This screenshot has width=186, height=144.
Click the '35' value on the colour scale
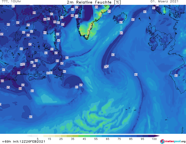[x=73, y=139]
